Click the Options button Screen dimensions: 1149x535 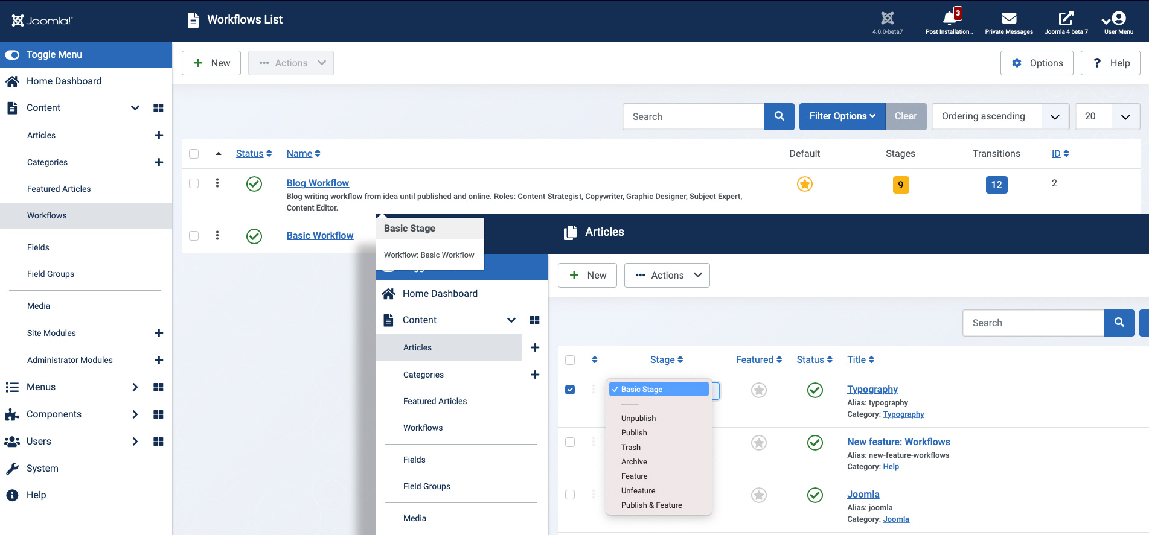click(1037, 63)
